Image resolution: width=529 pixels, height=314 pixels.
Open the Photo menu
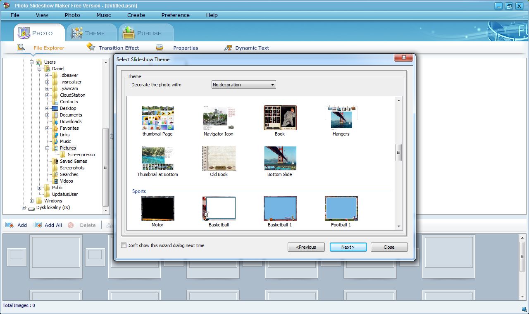(72, 15)
